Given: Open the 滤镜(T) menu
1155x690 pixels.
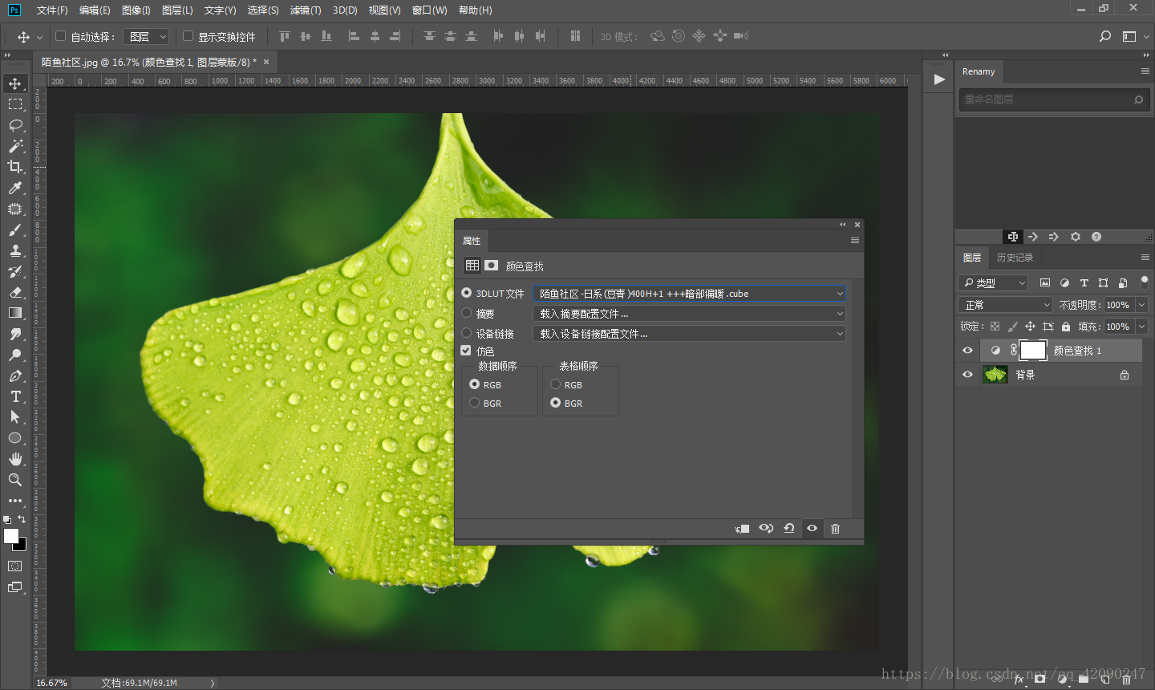Looking at the screenshot, I should [305, 10].
